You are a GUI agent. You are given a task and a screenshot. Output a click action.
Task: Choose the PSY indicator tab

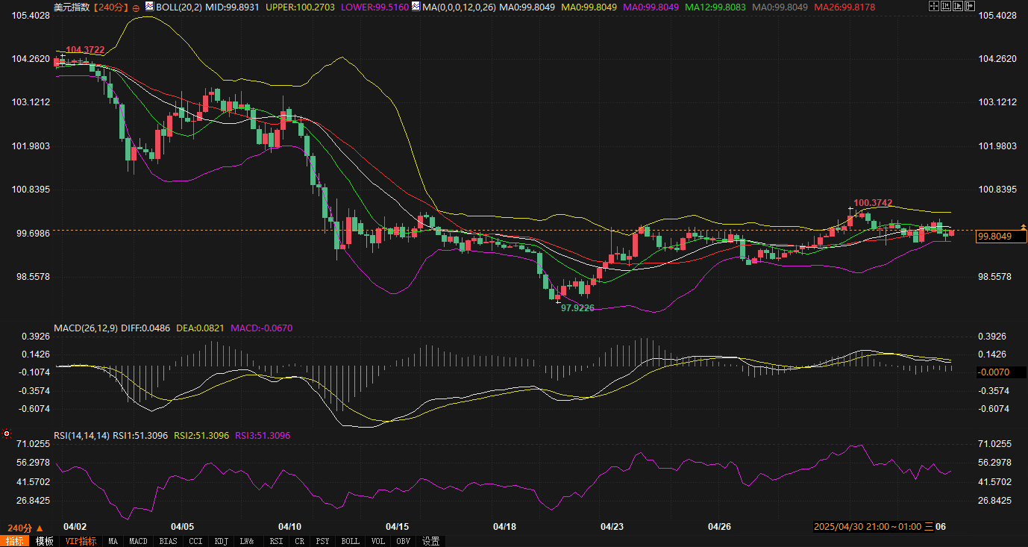tap(322, 541)
